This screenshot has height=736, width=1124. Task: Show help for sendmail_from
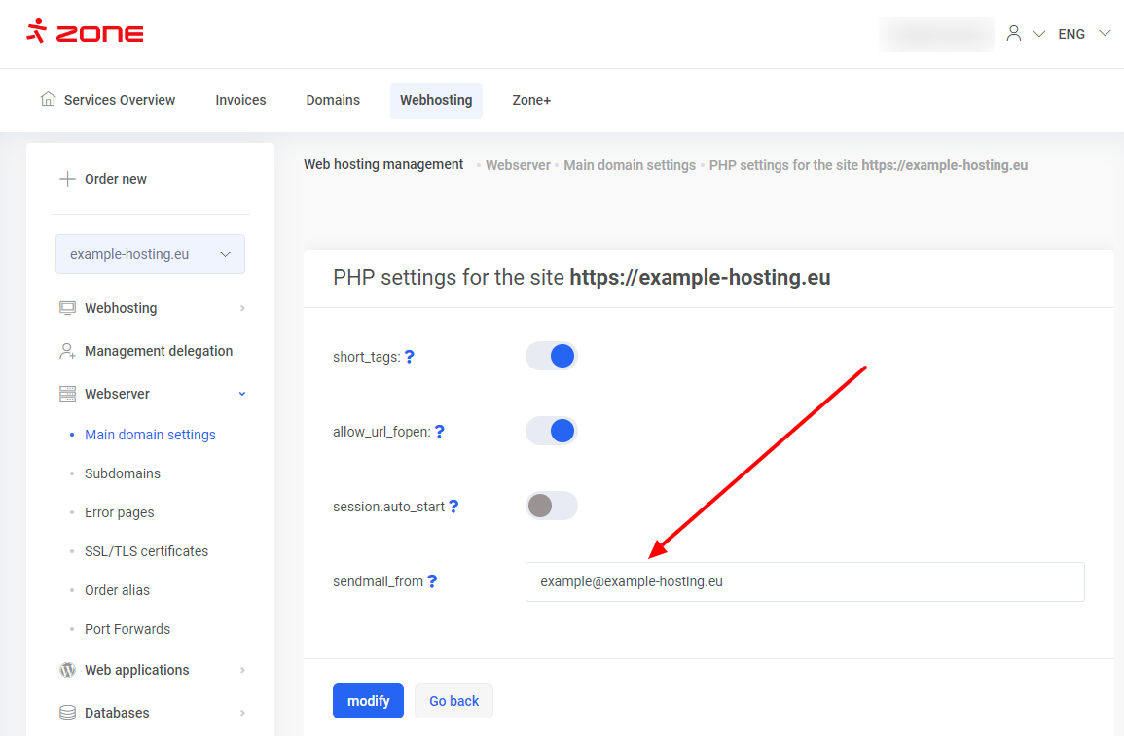pos(432,581)
